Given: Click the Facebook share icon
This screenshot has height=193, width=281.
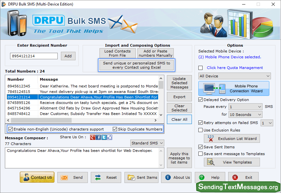Looking at the screenshot, I should [98, 137].
